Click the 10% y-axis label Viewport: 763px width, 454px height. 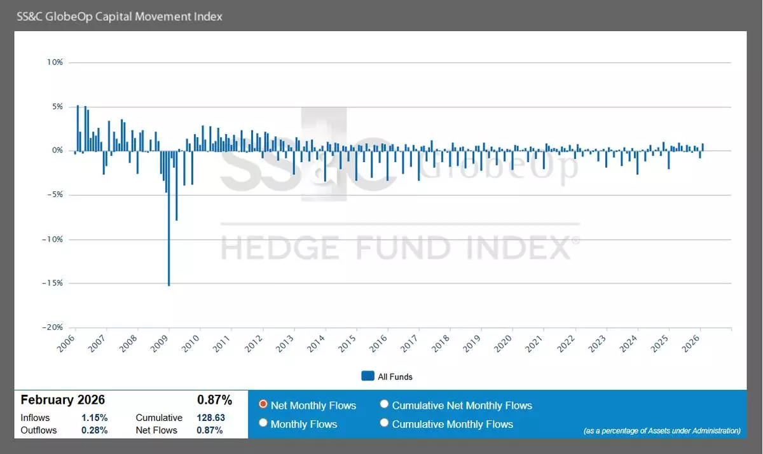(x=55, y=62)
